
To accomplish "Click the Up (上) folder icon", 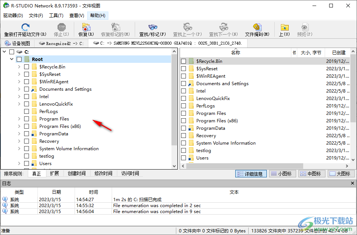I will click(285, 27).
